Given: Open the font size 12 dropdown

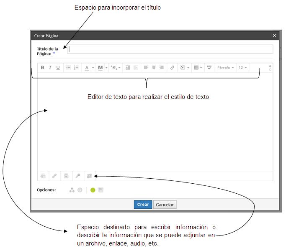Looking at the screenshot, I should tap(242, 68).
